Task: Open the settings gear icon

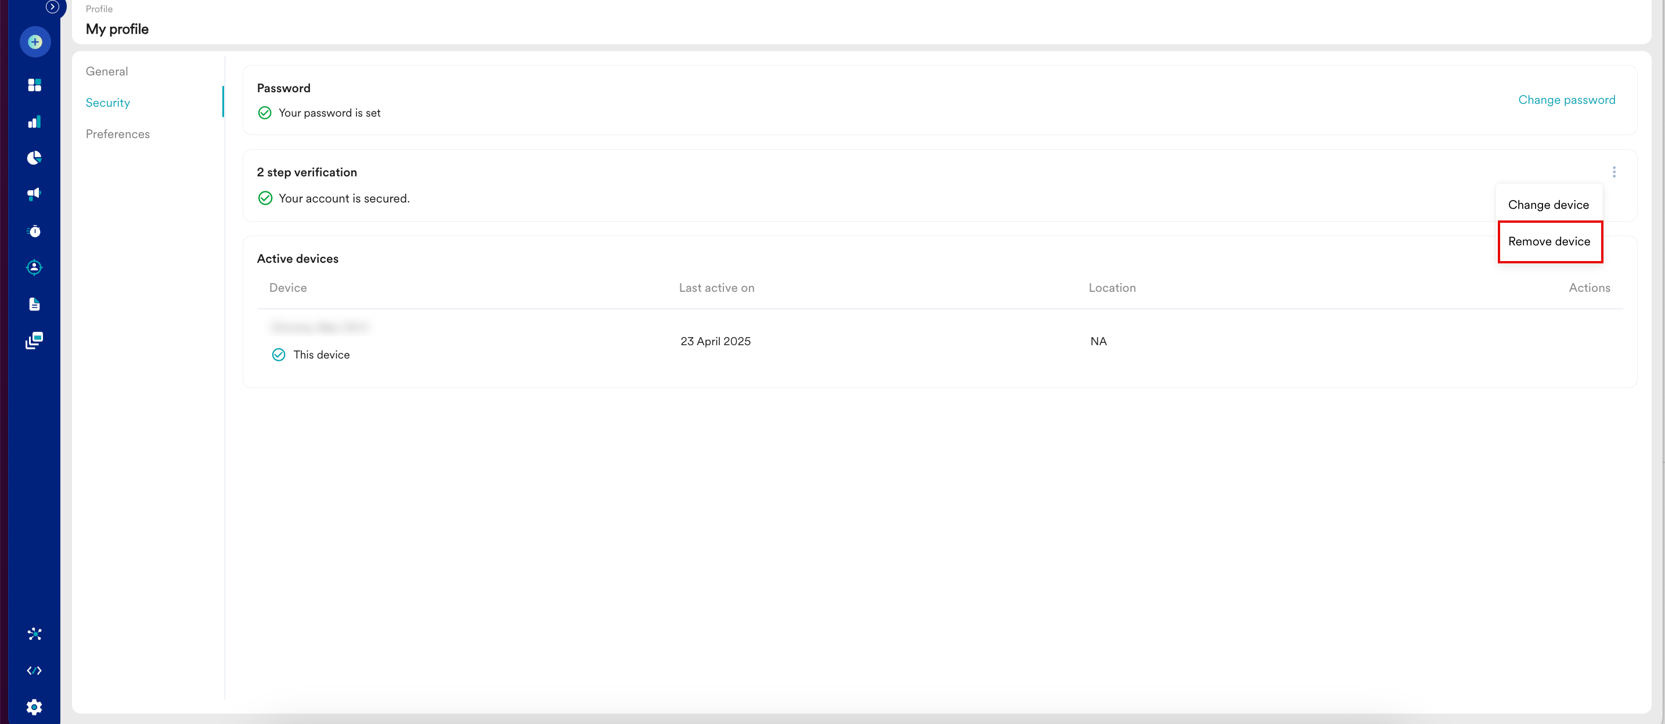Action: [x=34, y=707]
